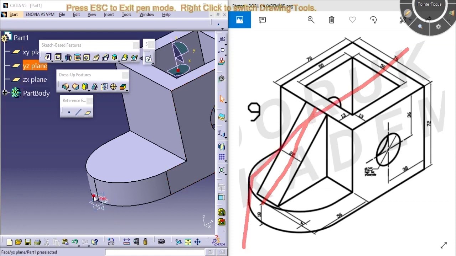Select the Rib tool icon
The height and width of the screenshot is (256, 456).
coord(96,57)
